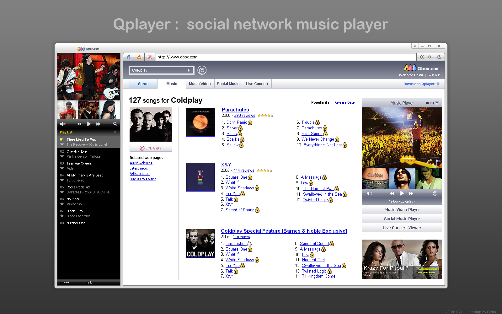Toggle star for Teenage Queen track

coord(62,168)
